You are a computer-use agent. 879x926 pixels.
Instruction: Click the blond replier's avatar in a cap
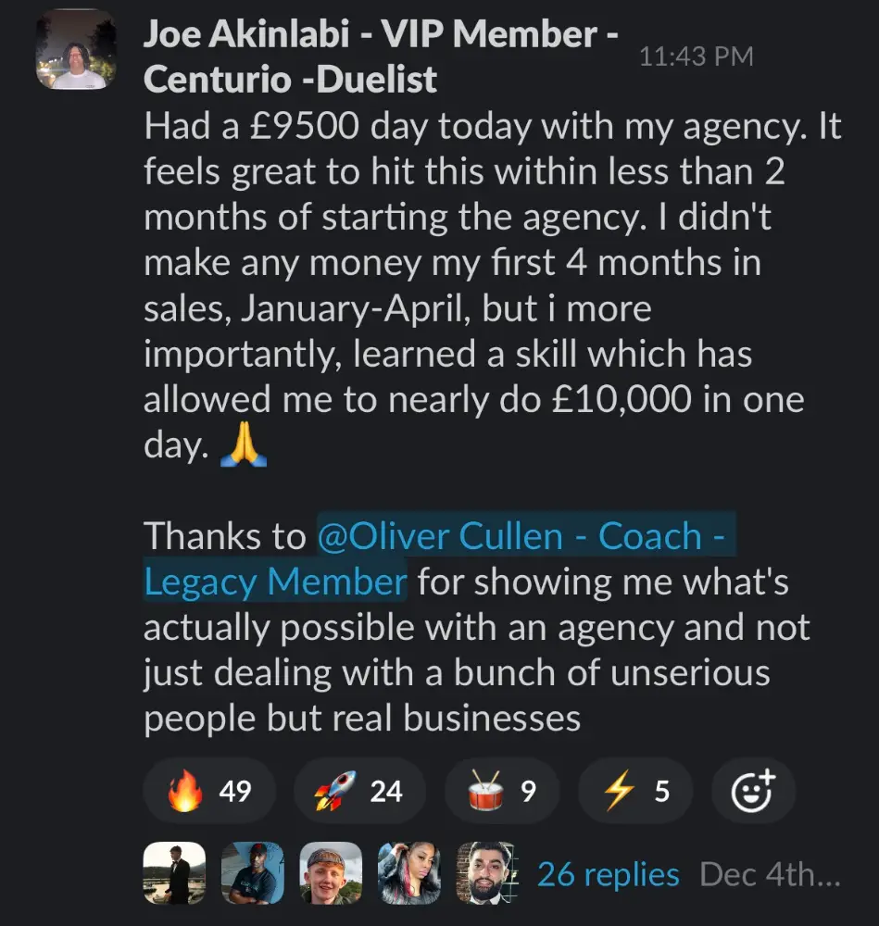pyautogui.click(x=331, y=873)
